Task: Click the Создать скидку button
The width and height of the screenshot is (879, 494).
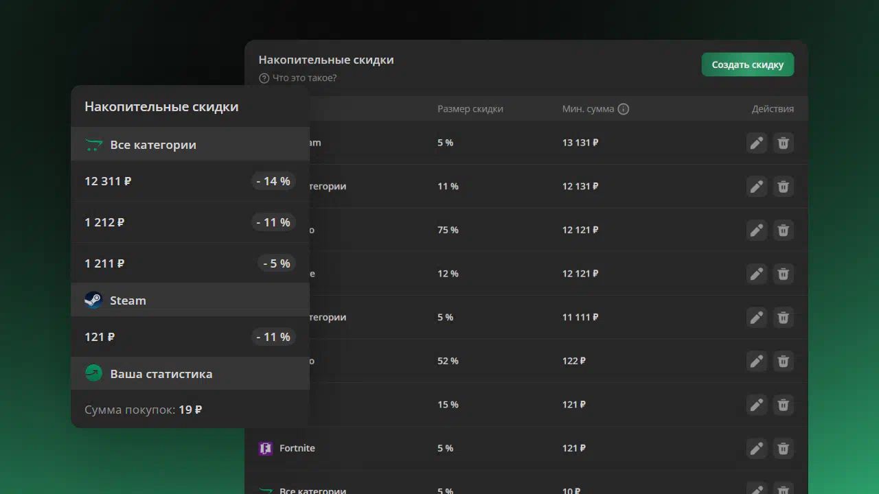Action: 747,64
